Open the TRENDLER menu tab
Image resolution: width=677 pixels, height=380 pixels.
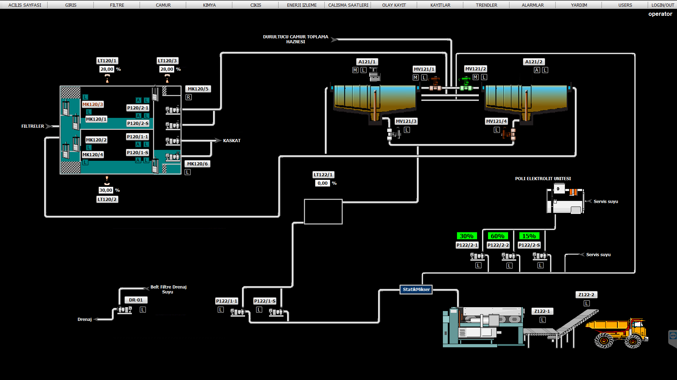point(486,5)
